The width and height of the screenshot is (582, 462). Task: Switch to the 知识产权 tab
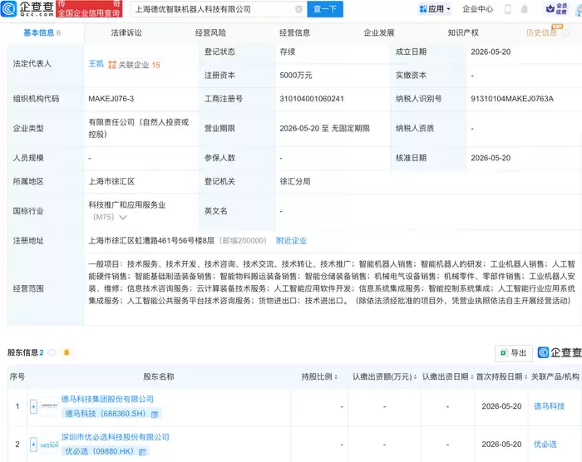point(463,33)
